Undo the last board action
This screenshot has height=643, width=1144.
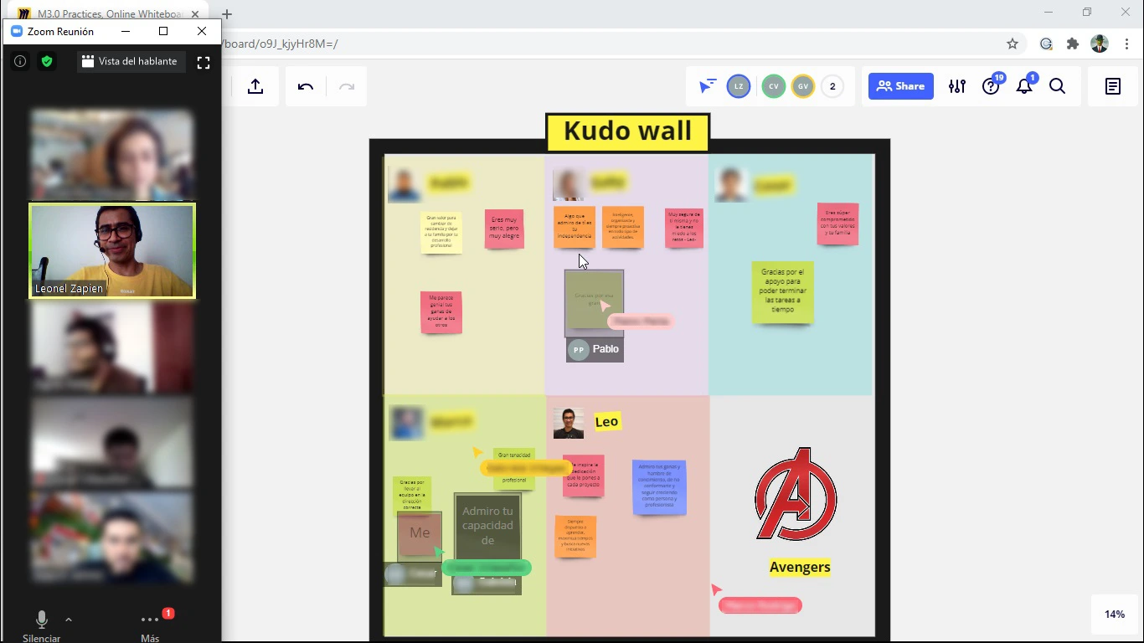[306, 86]
